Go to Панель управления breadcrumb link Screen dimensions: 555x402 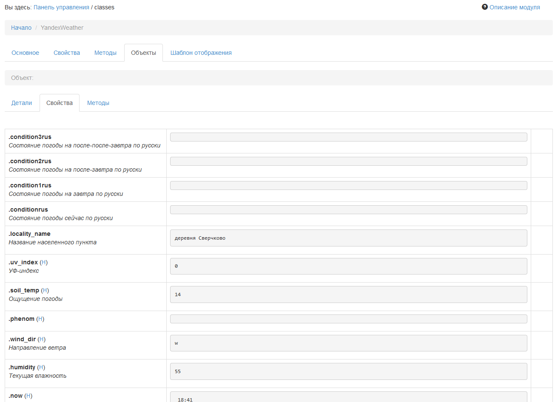point(61,7)
